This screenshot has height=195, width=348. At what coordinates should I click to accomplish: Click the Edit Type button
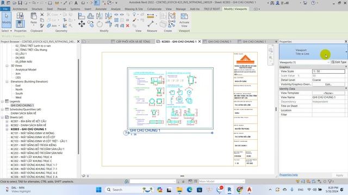pyautogui.click(x=339, y=62)
